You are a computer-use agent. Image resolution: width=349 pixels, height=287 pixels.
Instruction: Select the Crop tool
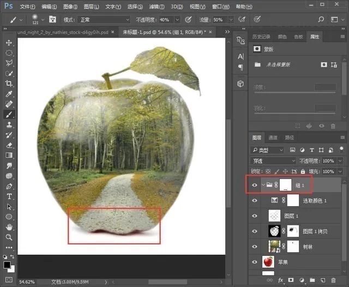coord(9,83)
